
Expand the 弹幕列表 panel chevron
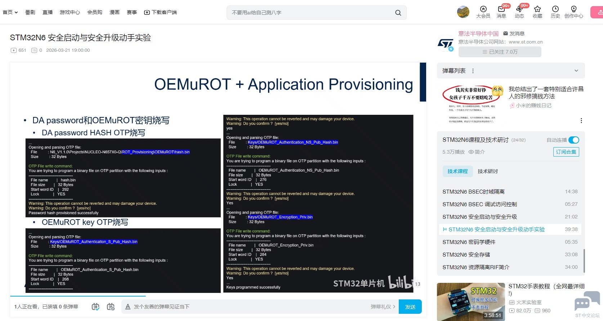coord(576,71)
